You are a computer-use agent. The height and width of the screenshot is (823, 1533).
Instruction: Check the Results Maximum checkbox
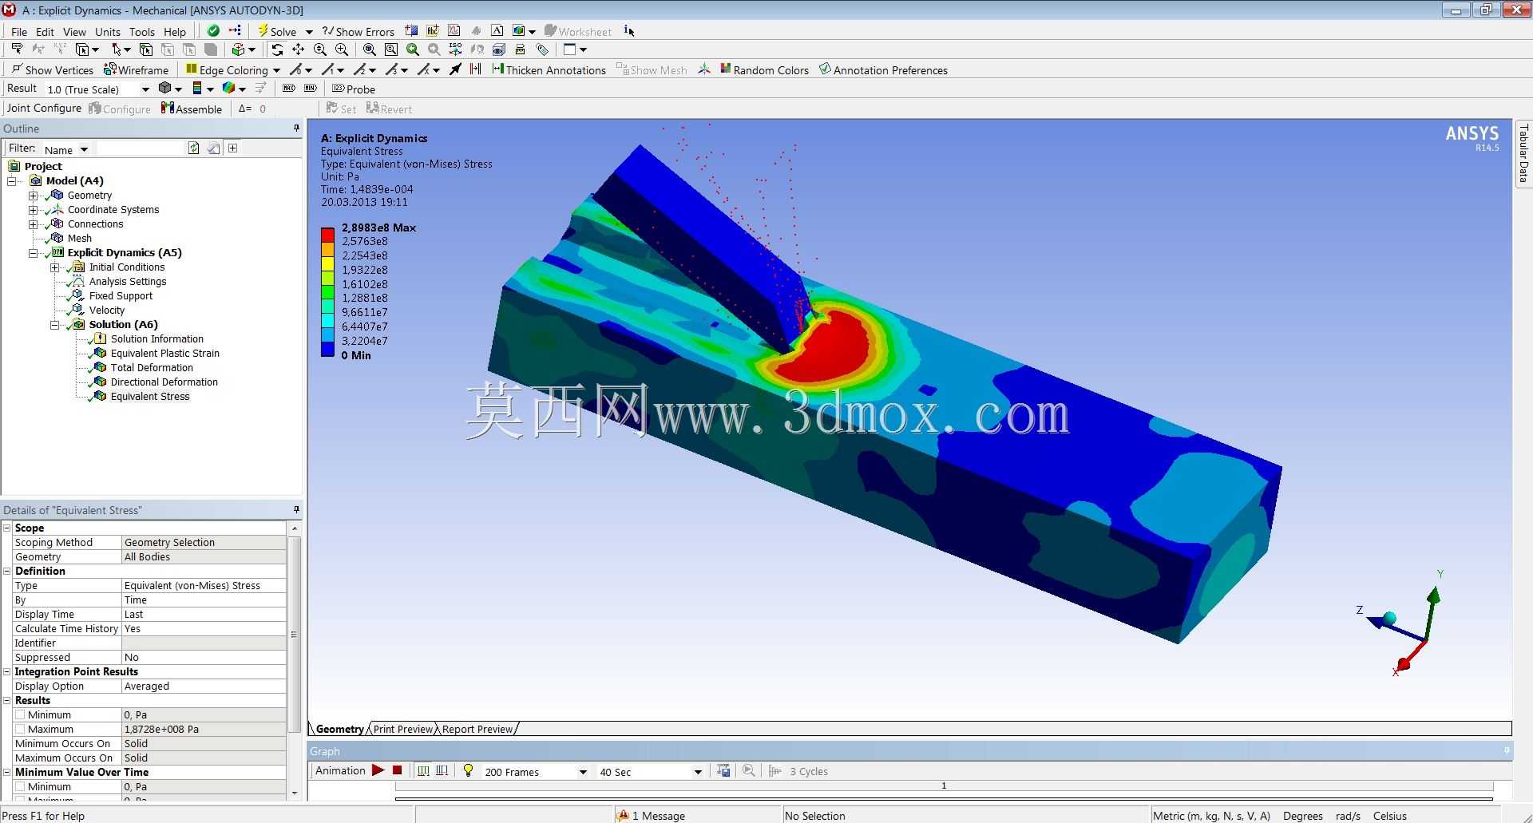point(21,729)
